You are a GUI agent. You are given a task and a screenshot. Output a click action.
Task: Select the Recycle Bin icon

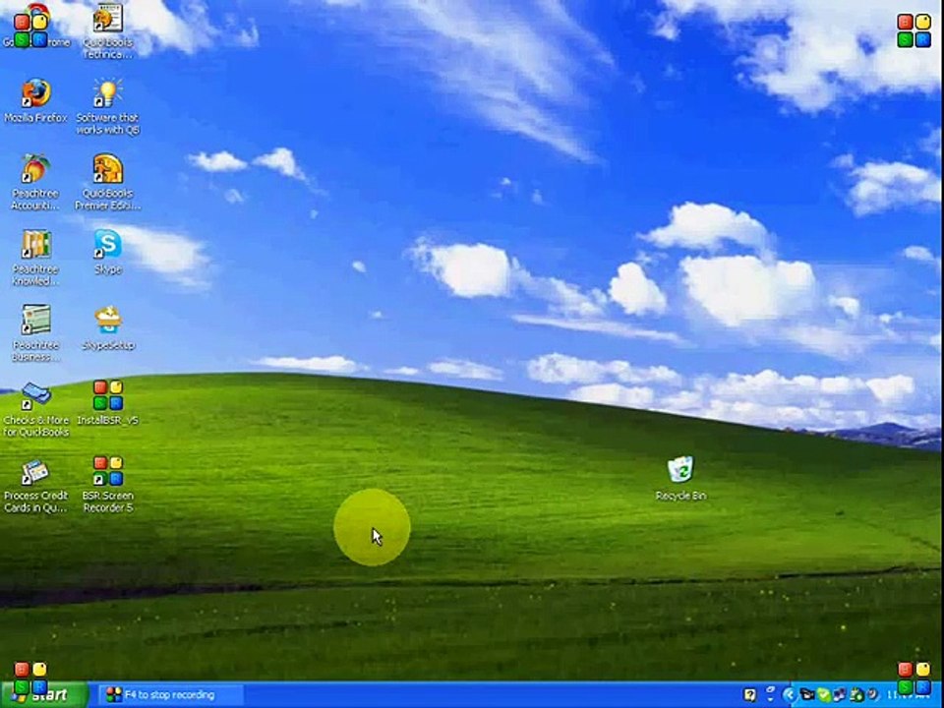(x=680, y=479)
